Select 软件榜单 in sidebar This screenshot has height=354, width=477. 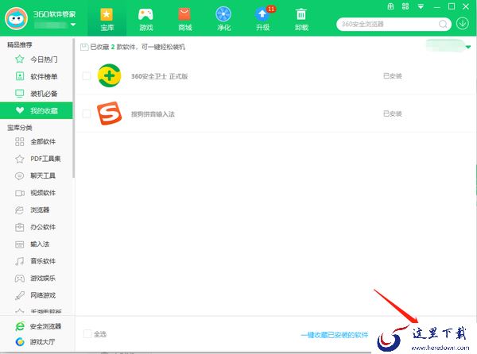click(37, 76)
